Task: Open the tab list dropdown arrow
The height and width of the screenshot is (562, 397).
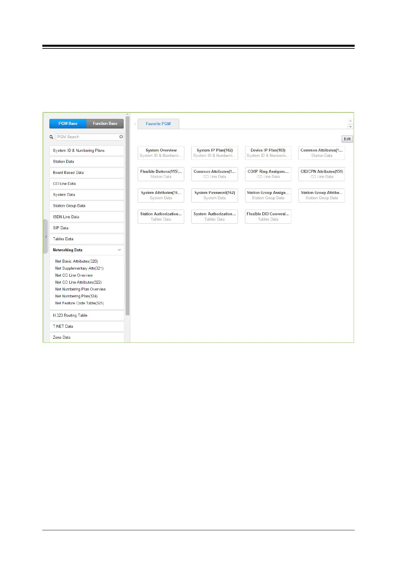Action: pyautogui.click(x=350, y=127)
